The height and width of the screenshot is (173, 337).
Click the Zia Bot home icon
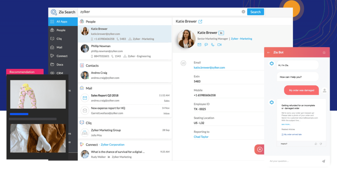click(324, 53)
